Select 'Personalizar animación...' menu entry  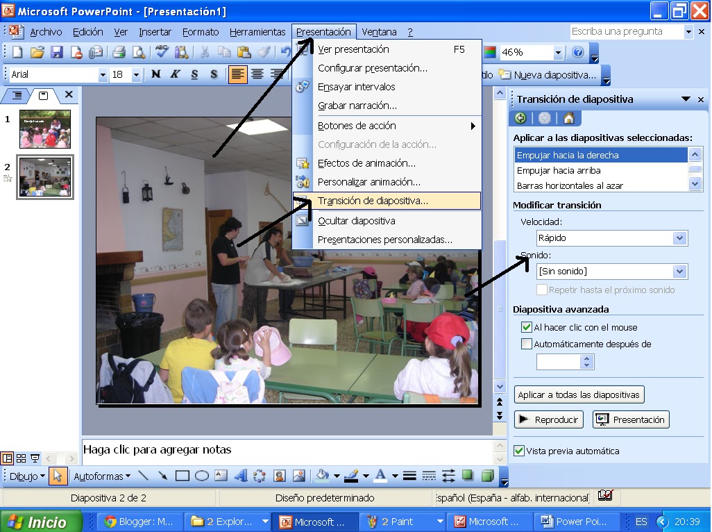click(x=387, y=182)
